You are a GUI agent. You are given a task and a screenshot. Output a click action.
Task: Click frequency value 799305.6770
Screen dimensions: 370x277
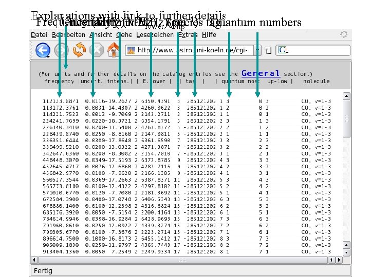(x=61, y=232)
